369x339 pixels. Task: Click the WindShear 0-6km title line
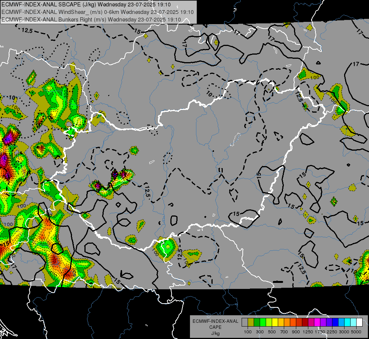[x=97, y=12]
